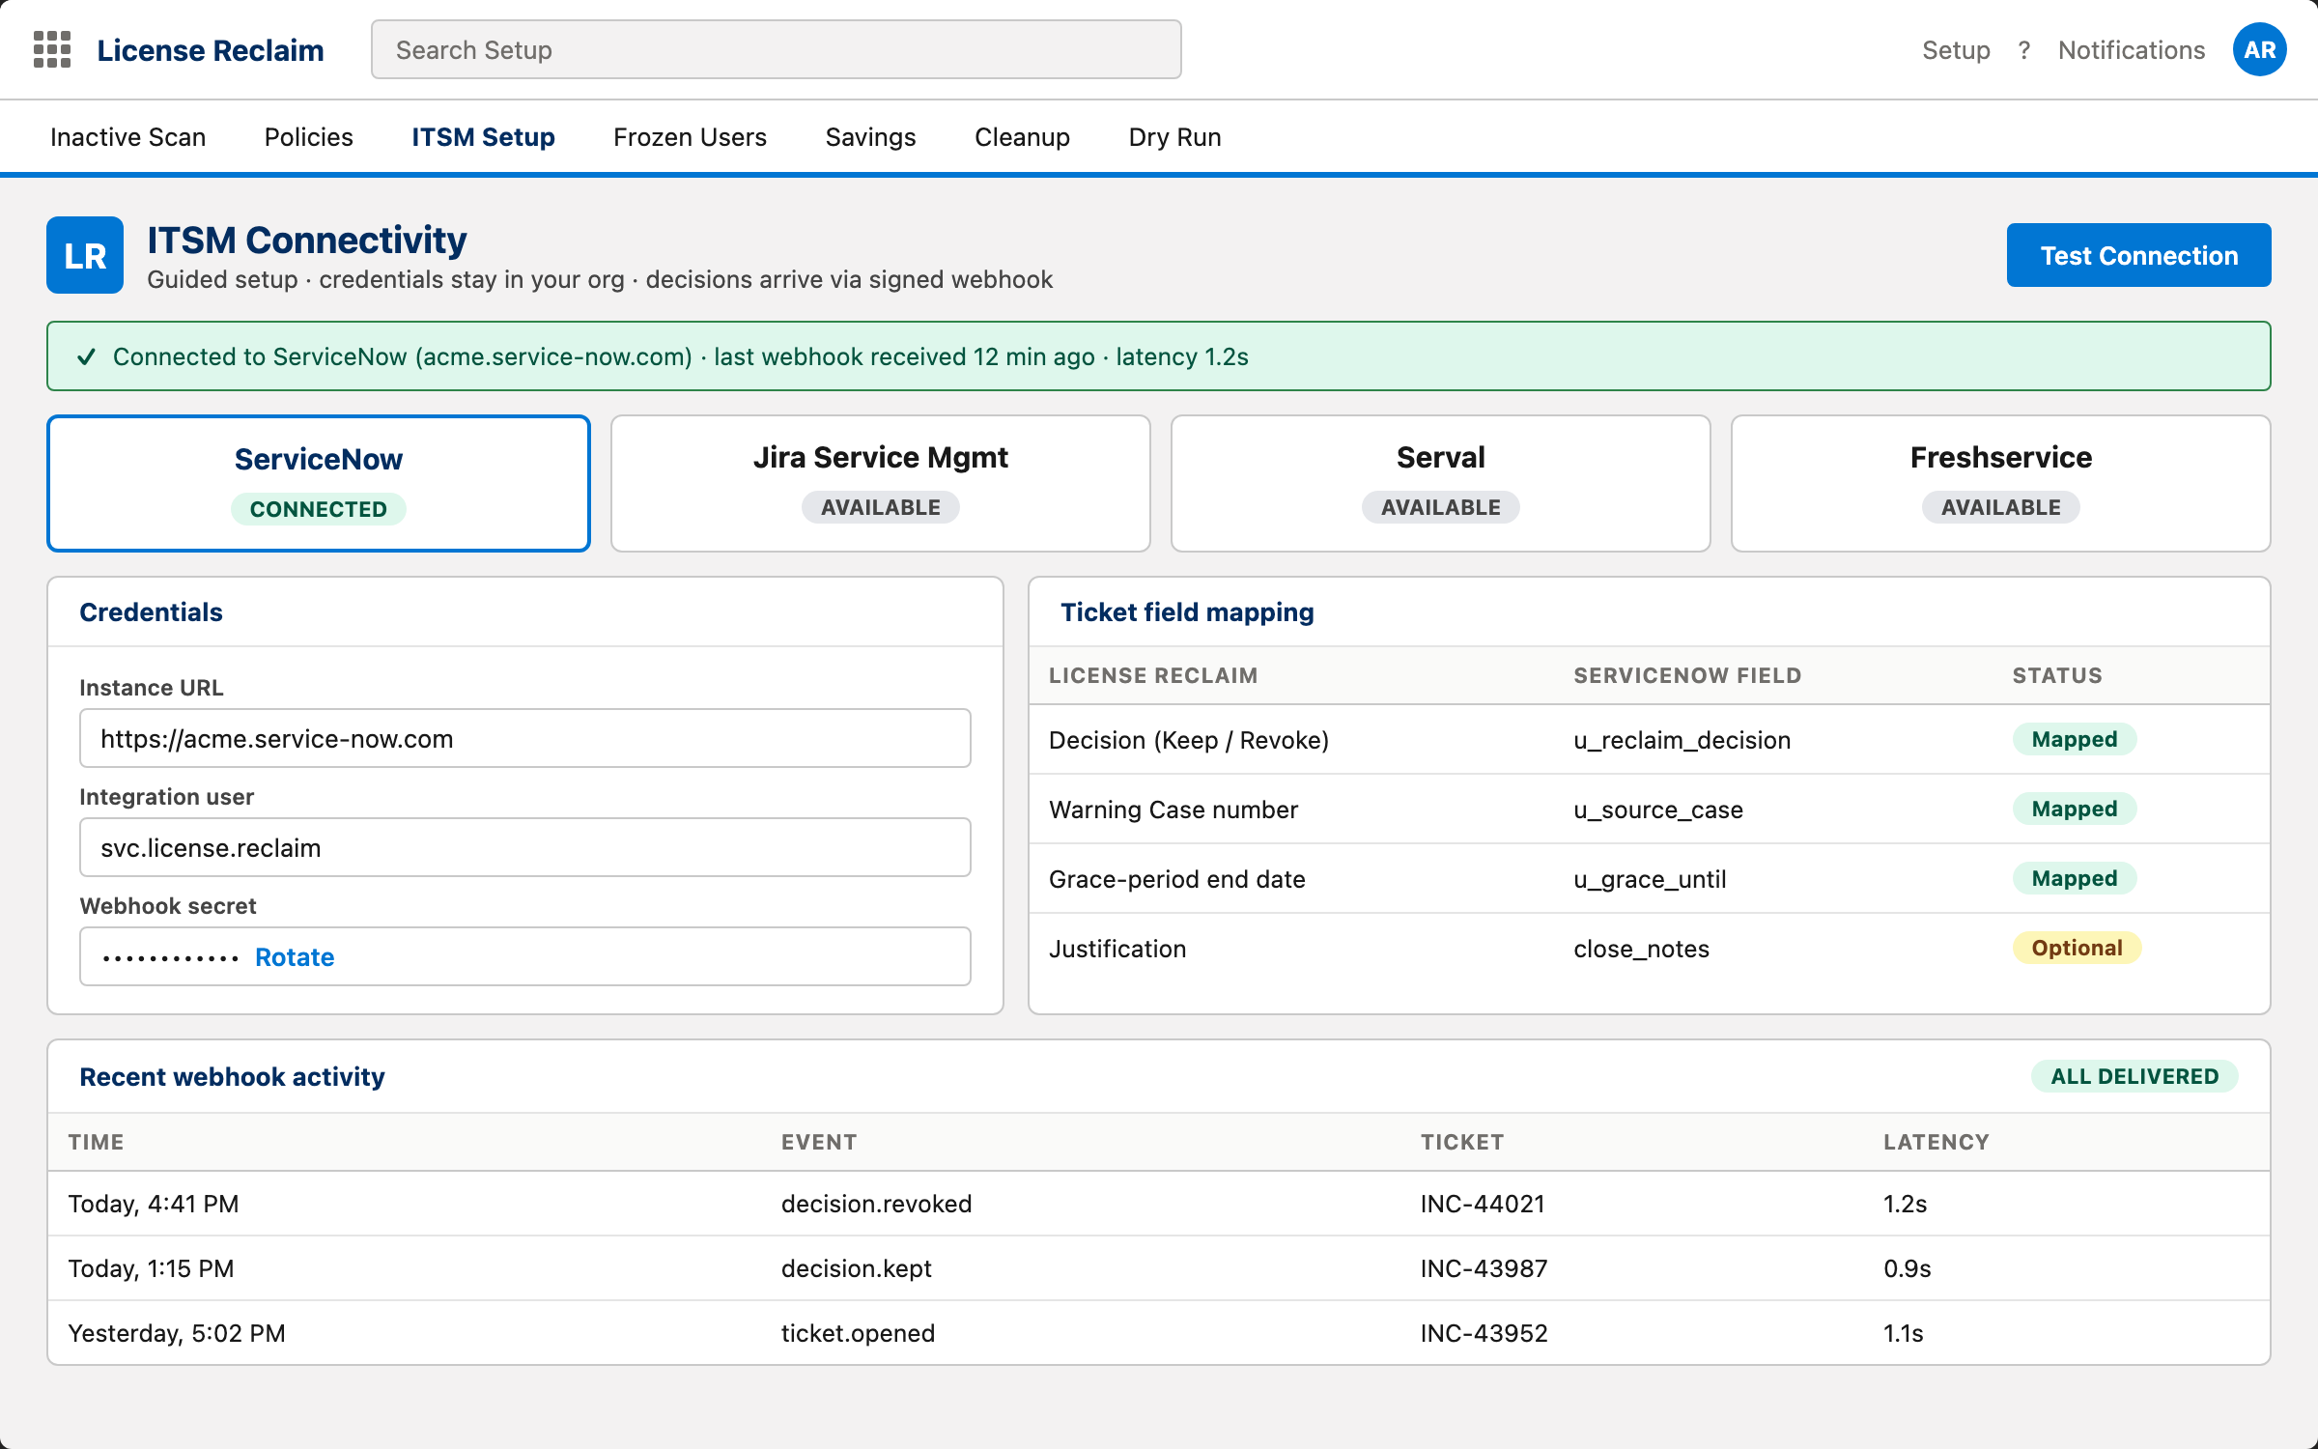Focus the Search Setup field
The height and width of the screenshot is (1449, 2318).
(776, 49)
